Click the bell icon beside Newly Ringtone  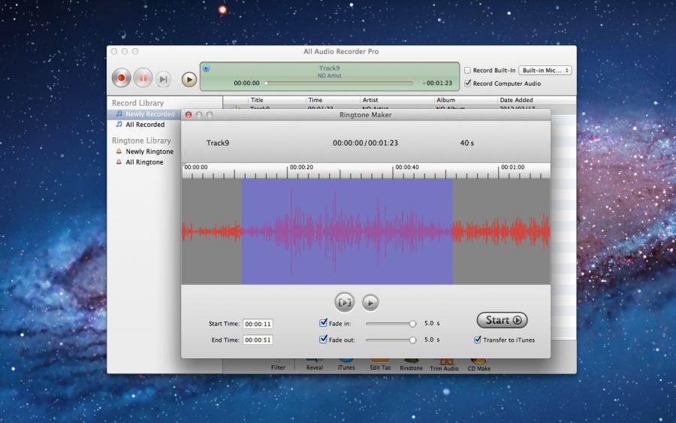(x=119, y=151)
